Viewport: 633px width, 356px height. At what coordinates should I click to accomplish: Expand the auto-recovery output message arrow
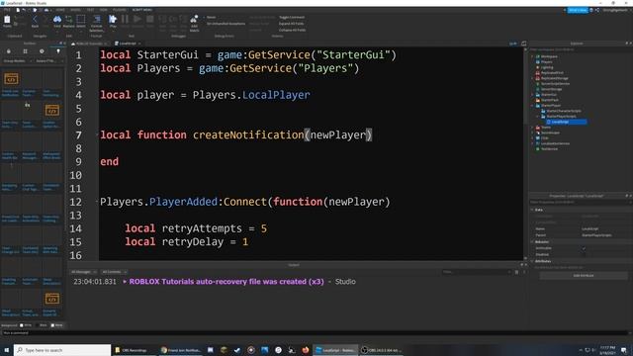pos(125,282)
